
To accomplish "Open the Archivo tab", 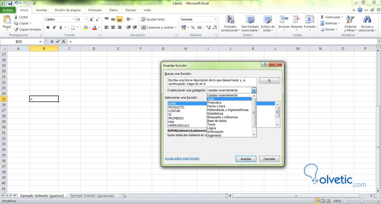I will (x=8, y=10).
